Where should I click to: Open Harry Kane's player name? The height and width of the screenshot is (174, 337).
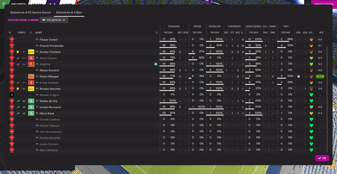pyautogui.click(x=47, y=113)
